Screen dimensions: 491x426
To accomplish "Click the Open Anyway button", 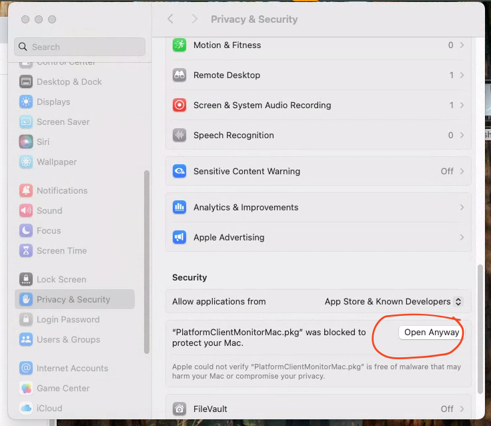I will [x=432, y=333].
